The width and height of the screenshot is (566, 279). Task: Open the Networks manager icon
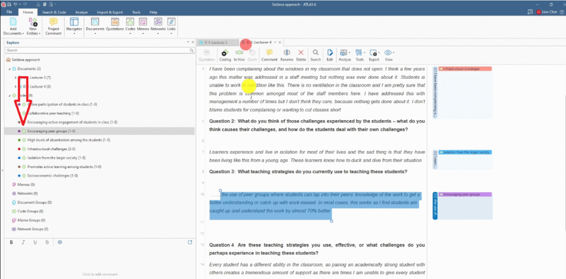[x=158, y=22]
